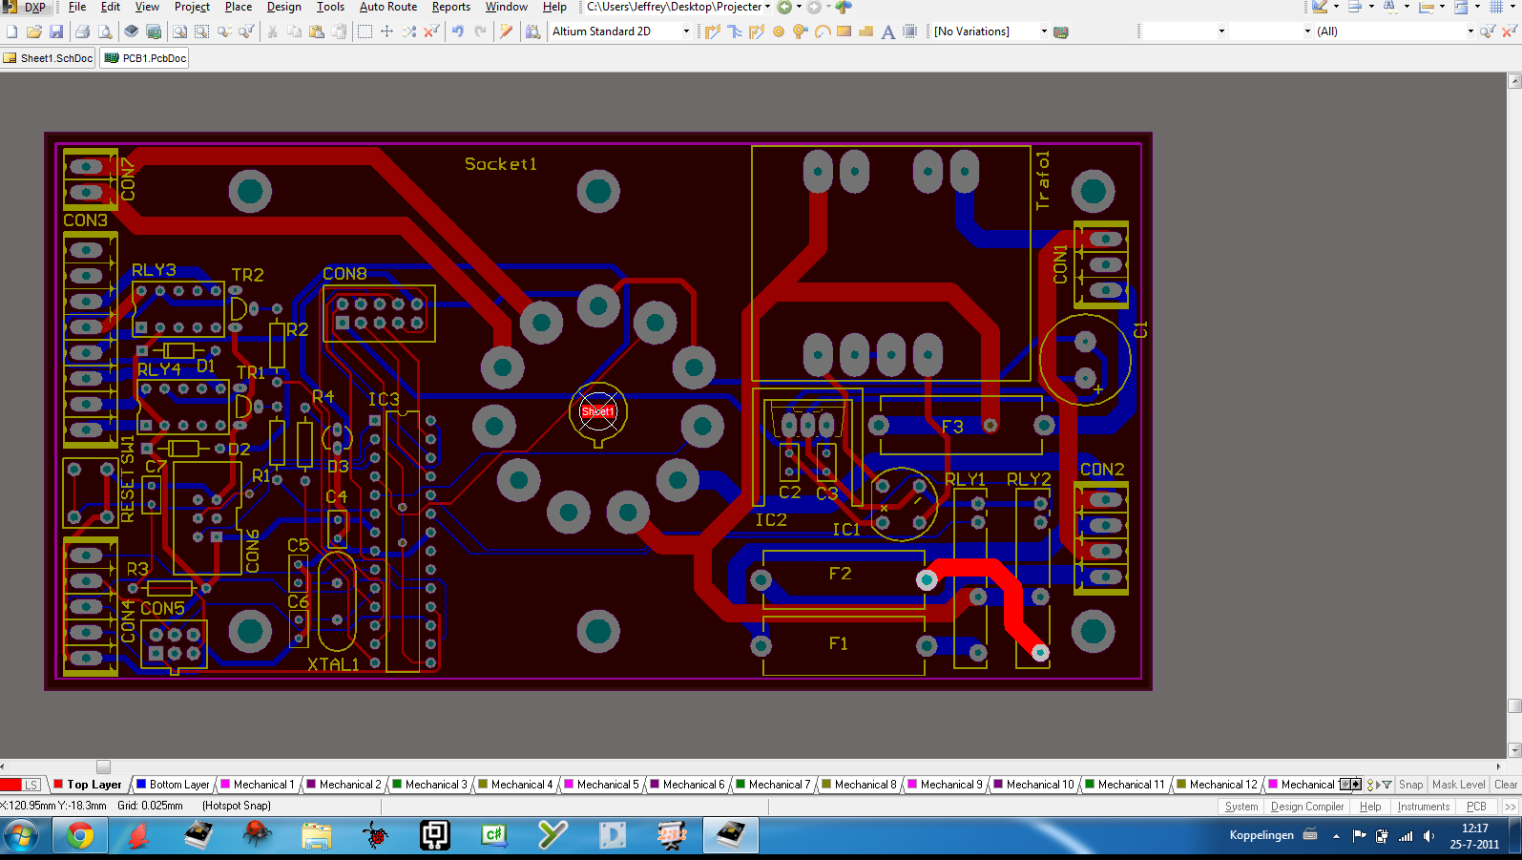This screenshot has width=1522, height=860.
Task: Toggle the Mask Level control
Action: (x=1458, y=785)
